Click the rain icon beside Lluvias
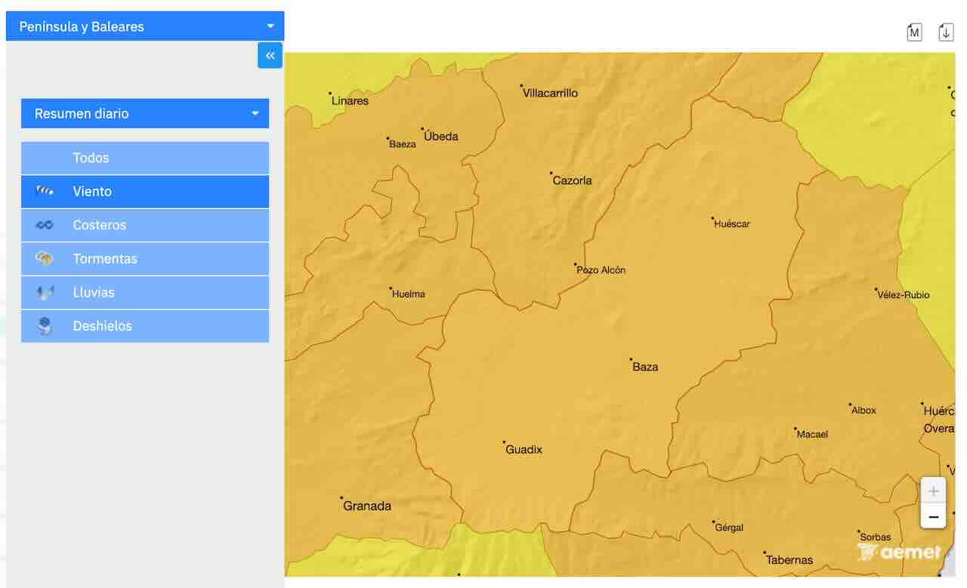The width and height of the screenshot is (967, 588). coord(45,292)
